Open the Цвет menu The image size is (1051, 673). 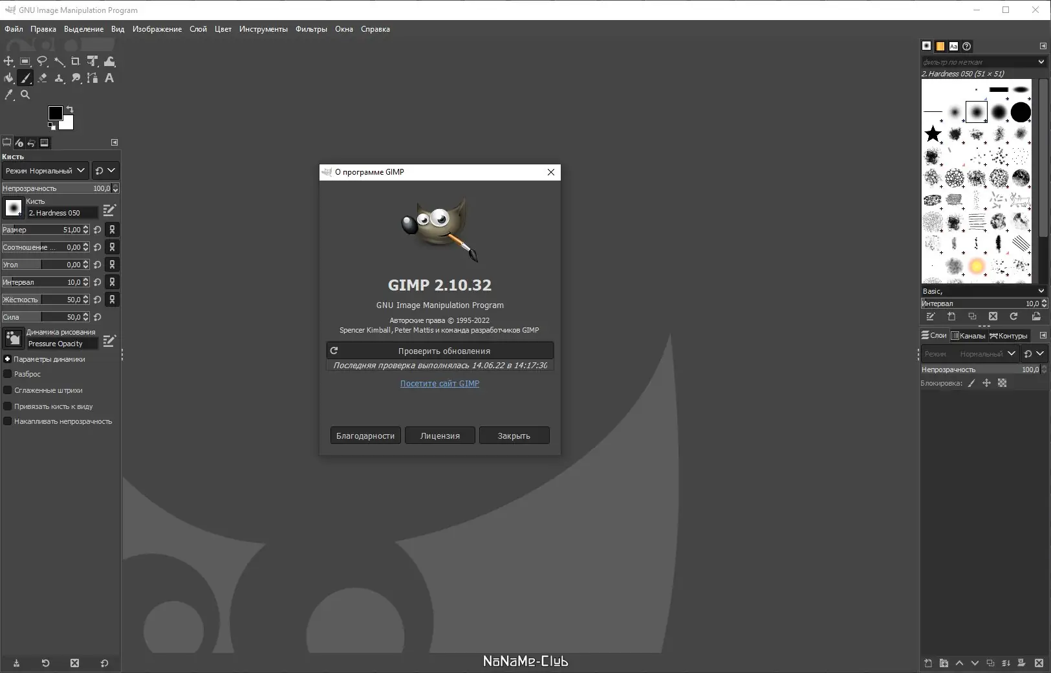[223, 29]
